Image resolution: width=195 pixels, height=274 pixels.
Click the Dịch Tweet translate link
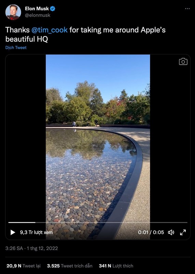pos(16,48)
